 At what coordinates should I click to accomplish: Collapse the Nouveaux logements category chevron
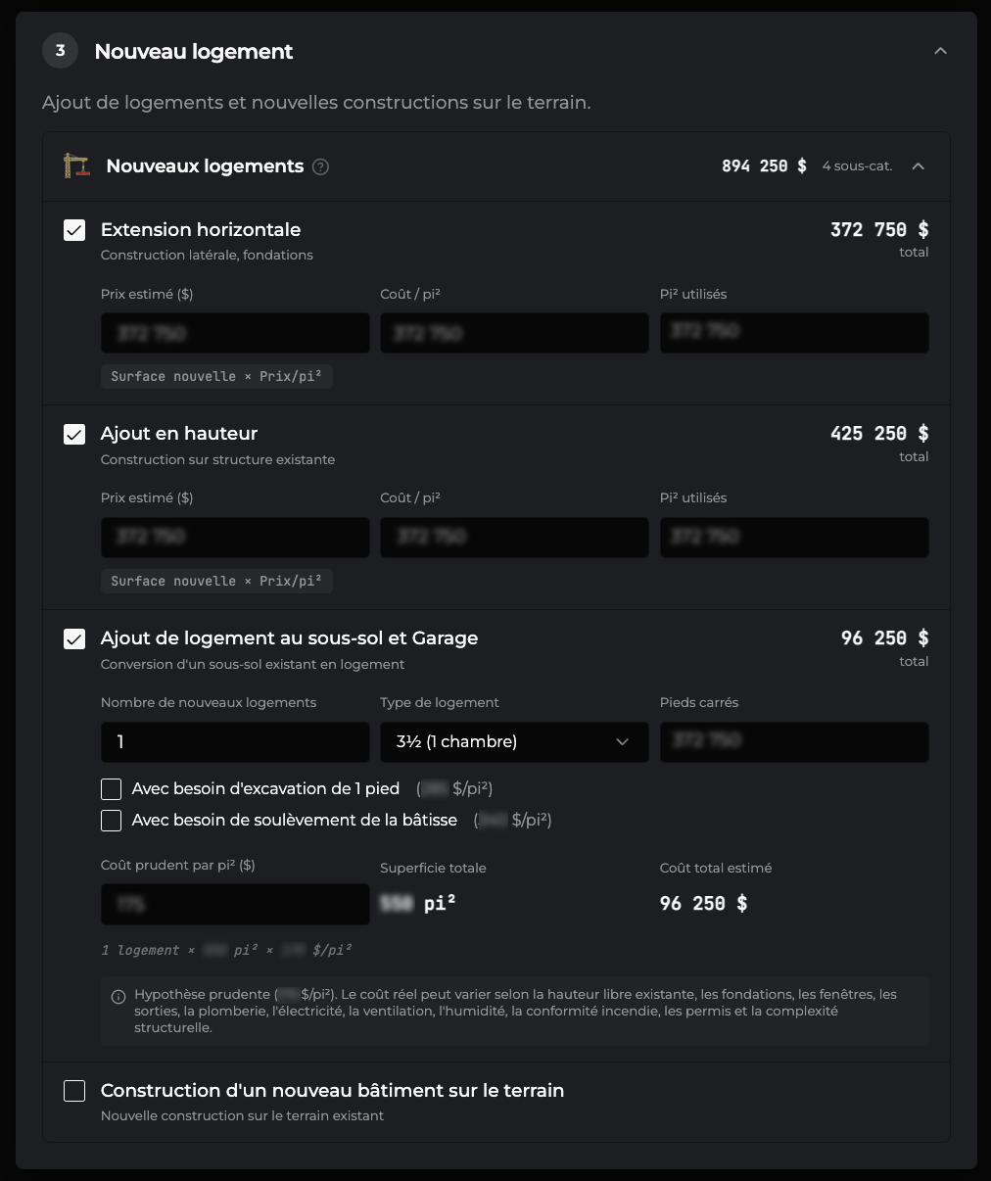(x=919, y=166)
